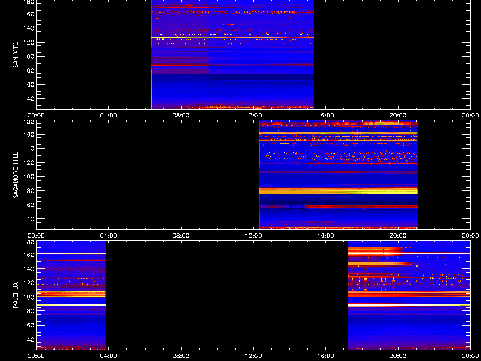The image size is (481, 361).
Task: Click 04:00 time label under Palehua plot
Action: (x=109, y=356)
